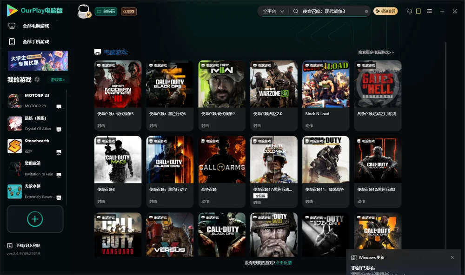The width and height of the screenshot is (465, 275).
Task: Click the PC icon on Crystal Of Atlan row
Action: (x=59, y=130)
